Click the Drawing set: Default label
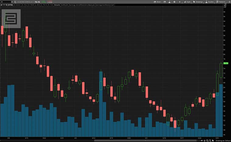Screen dimensions: 231x142 point(224,140)
